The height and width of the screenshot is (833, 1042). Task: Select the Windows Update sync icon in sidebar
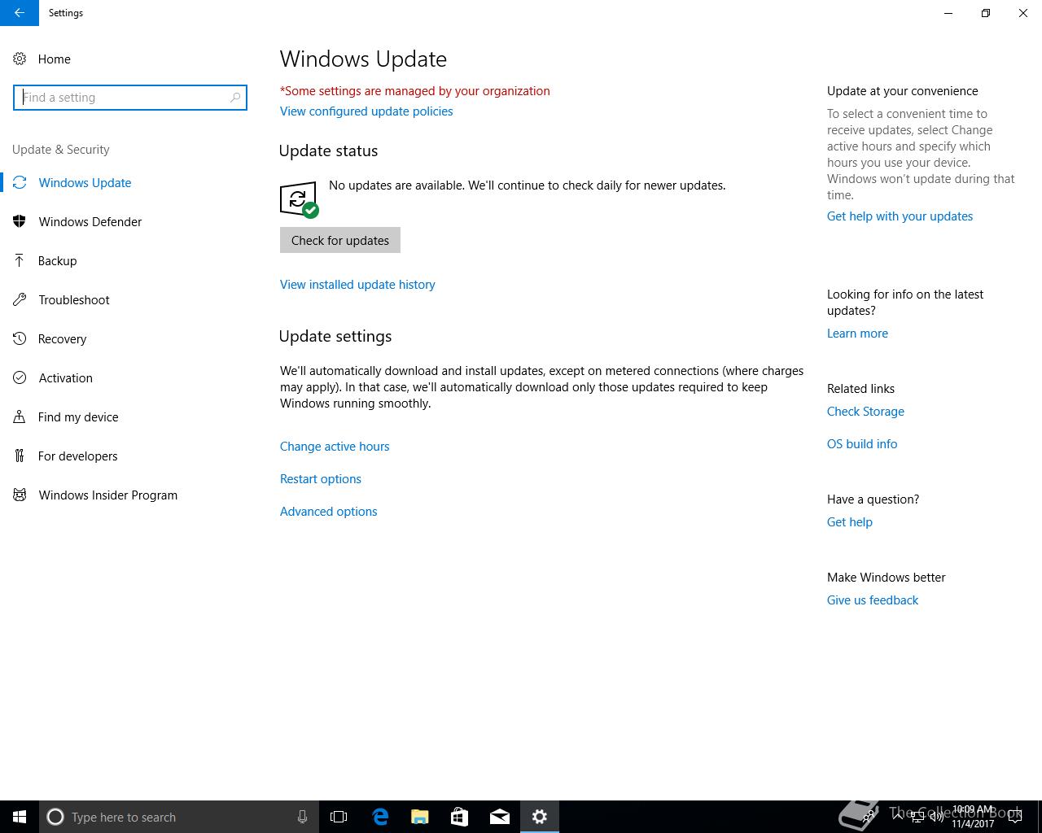[20, 183]
